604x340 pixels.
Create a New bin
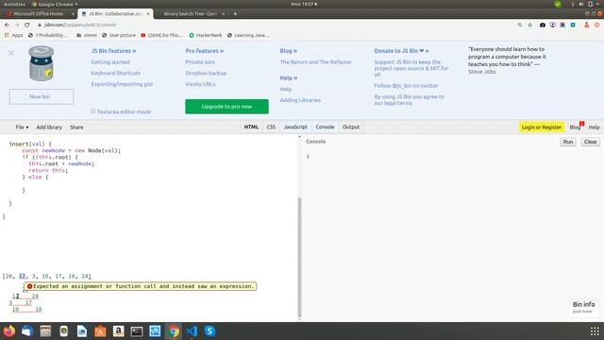[x=42, y=96]
